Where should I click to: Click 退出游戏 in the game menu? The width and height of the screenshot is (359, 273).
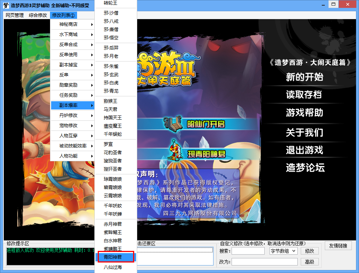coord(304,150)
